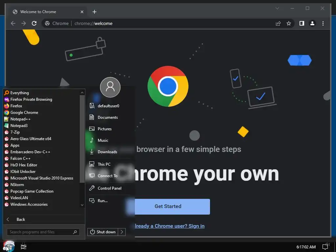Expand the Falcon C++ folder

click(x=42, y=158)
